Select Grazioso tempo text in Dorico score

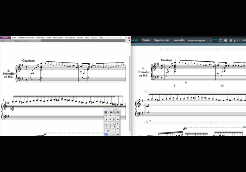pos(167,60)
